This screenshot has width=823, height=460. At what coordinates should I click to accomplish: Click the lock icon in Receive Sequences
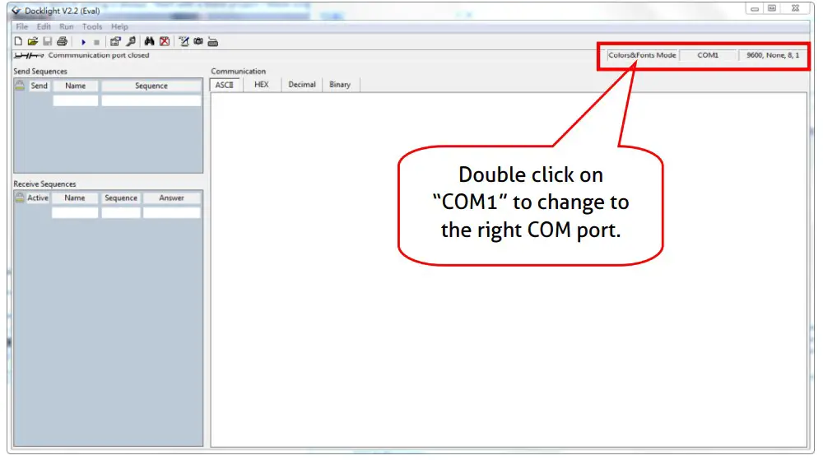click(20, 197)
